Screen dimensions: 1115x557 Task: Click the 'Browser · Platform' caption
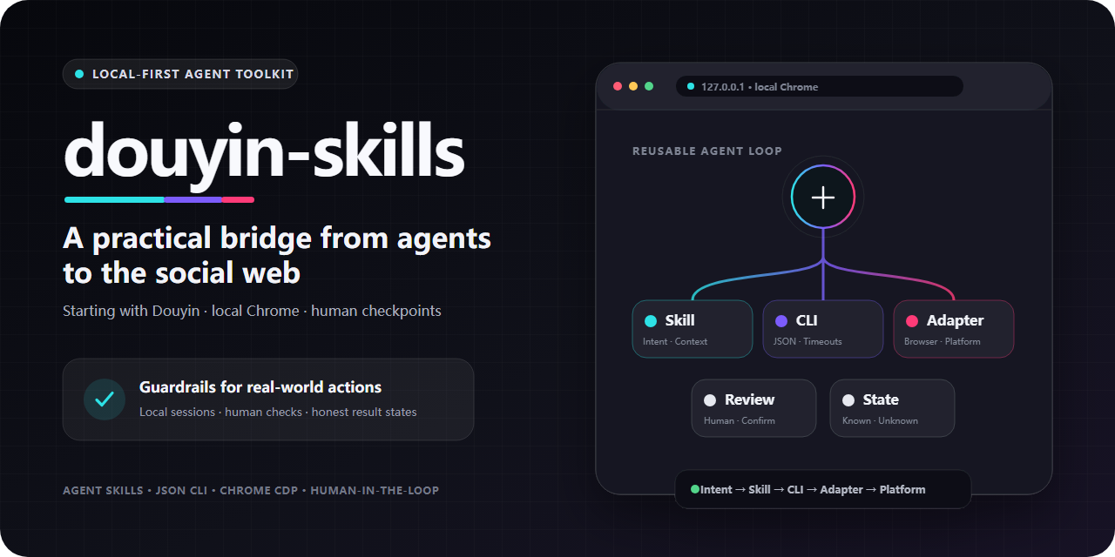click(x=943, y=341)
